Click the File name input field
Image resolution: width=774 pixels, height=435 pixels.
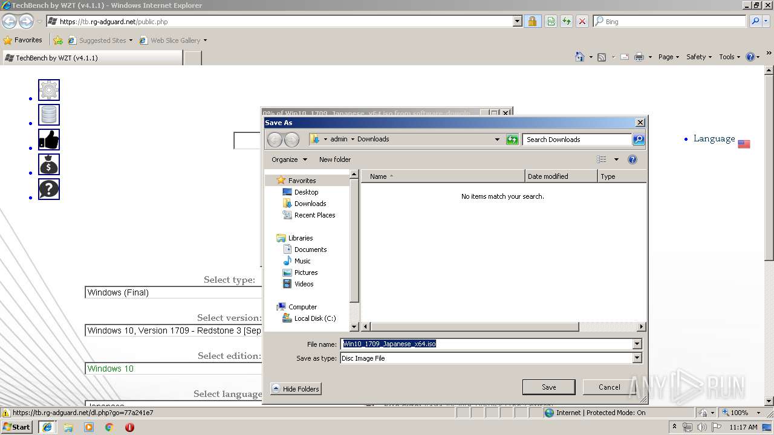pyautogui.click(x=486, y=344)
